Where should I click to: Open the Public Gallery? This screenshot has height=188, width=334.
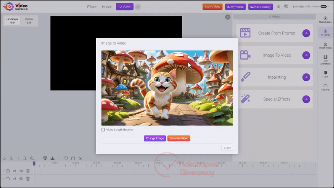261,7
